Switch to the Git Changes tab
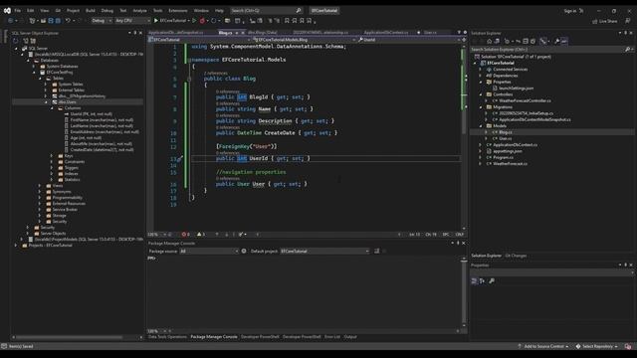This screenshot has height=358, width=637. (x=516, y=256)
